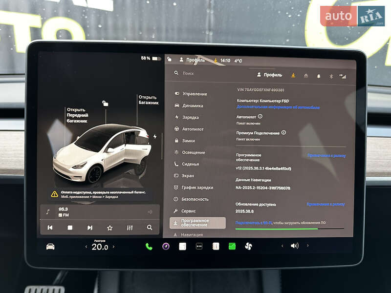Open the green messages app in the dock
The image size is (391, 293).
231,246
